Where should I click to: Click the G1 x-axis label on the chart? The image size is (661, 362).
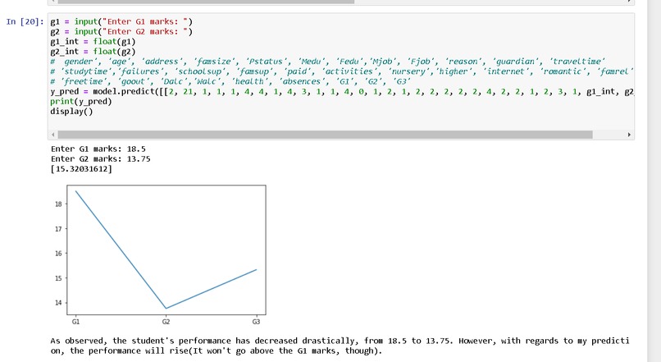(x=76, y=322)
